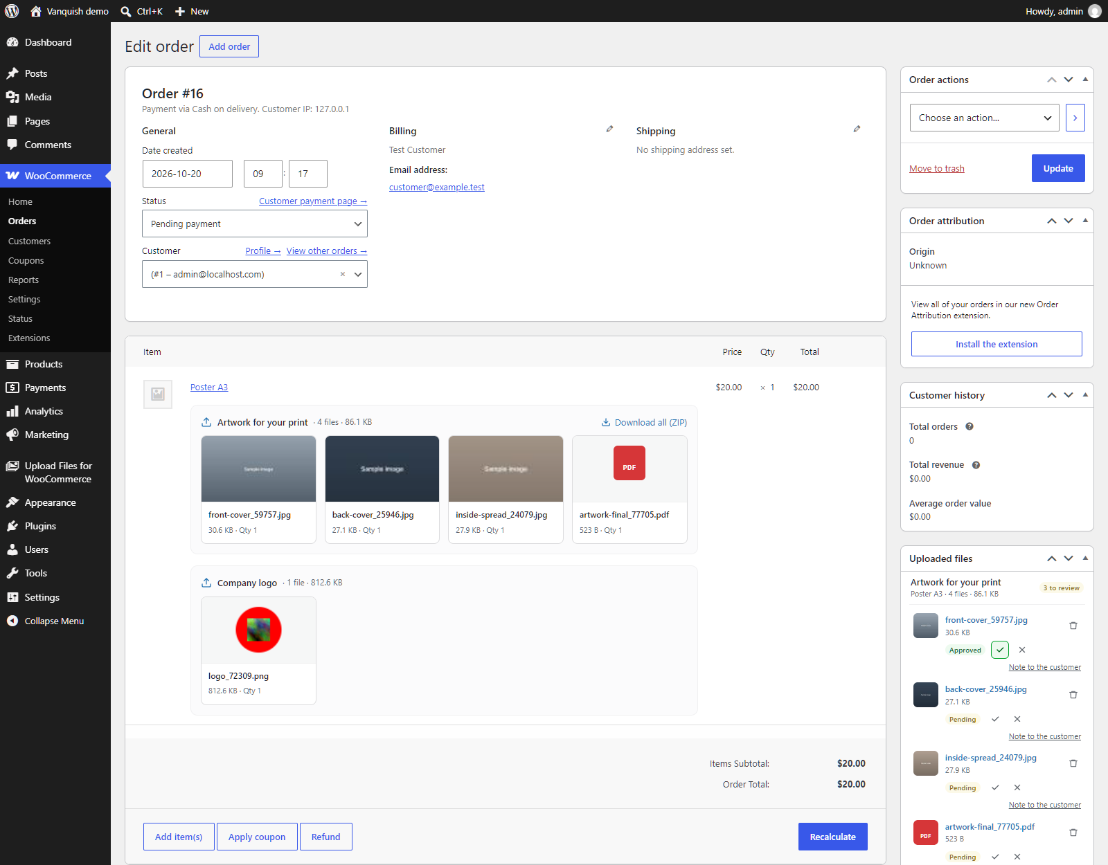The width and height of the screenshot is (1108, 865).
Task: Click the Total orders help icon
Action: [969, 426]
